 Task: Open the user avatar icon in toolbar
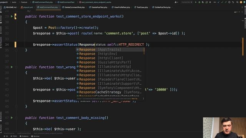point(241,2)
